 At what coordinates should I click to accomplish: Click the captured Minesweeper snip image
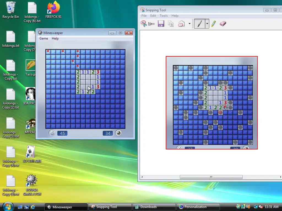click(x=212, y=103)
